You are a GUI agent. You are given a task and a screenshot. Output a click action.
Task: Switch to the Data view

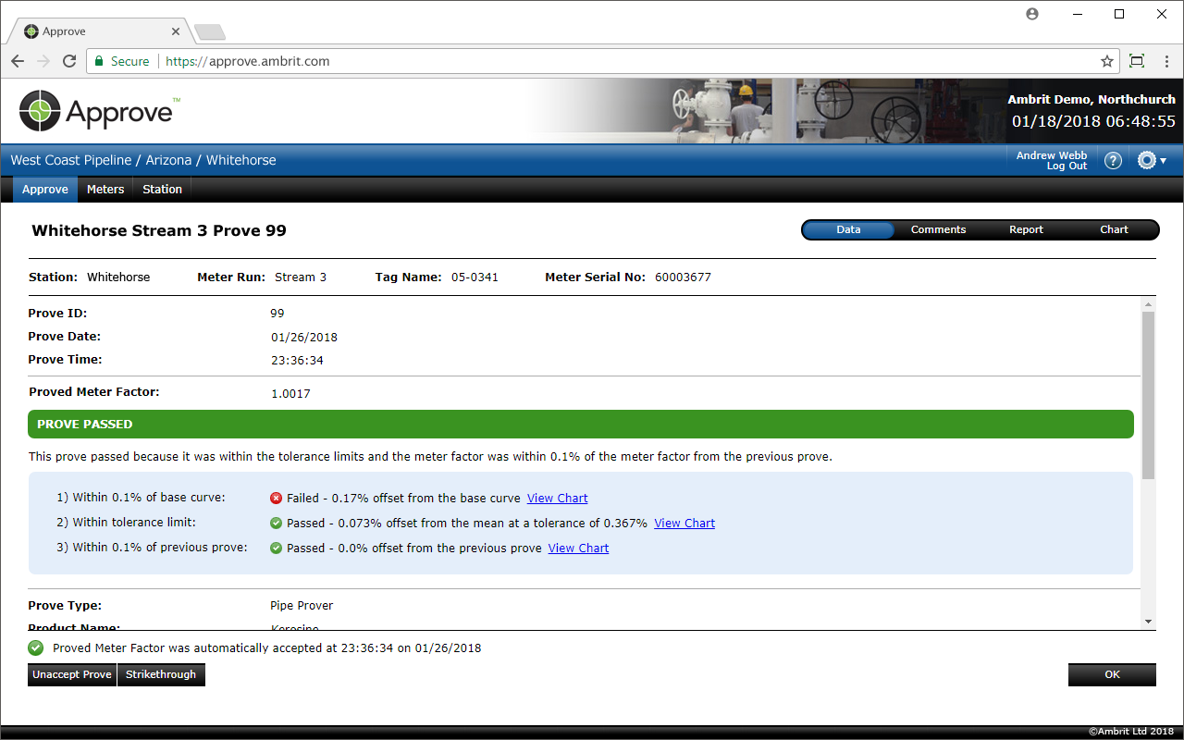(x=848, y=229)
